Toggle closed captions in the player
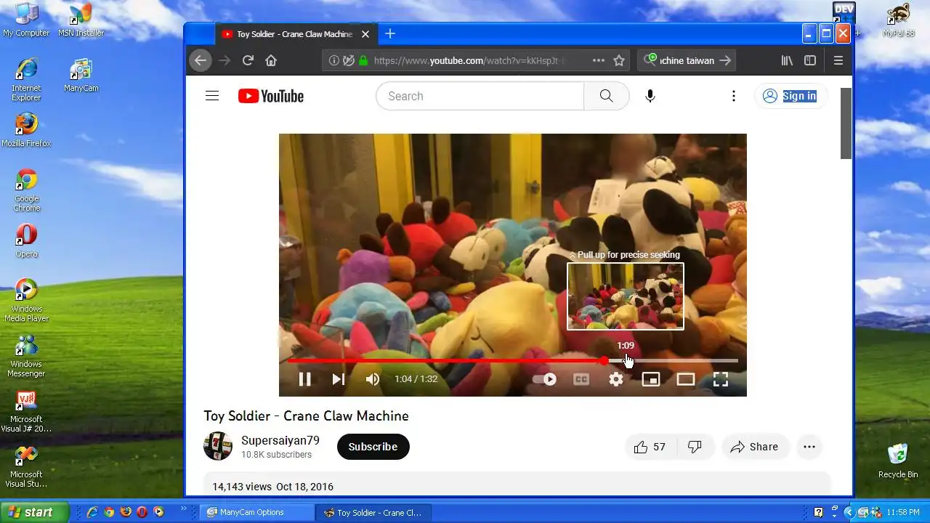Image resolution: width=930 pixels, height=523 pixels. (581, 379)
